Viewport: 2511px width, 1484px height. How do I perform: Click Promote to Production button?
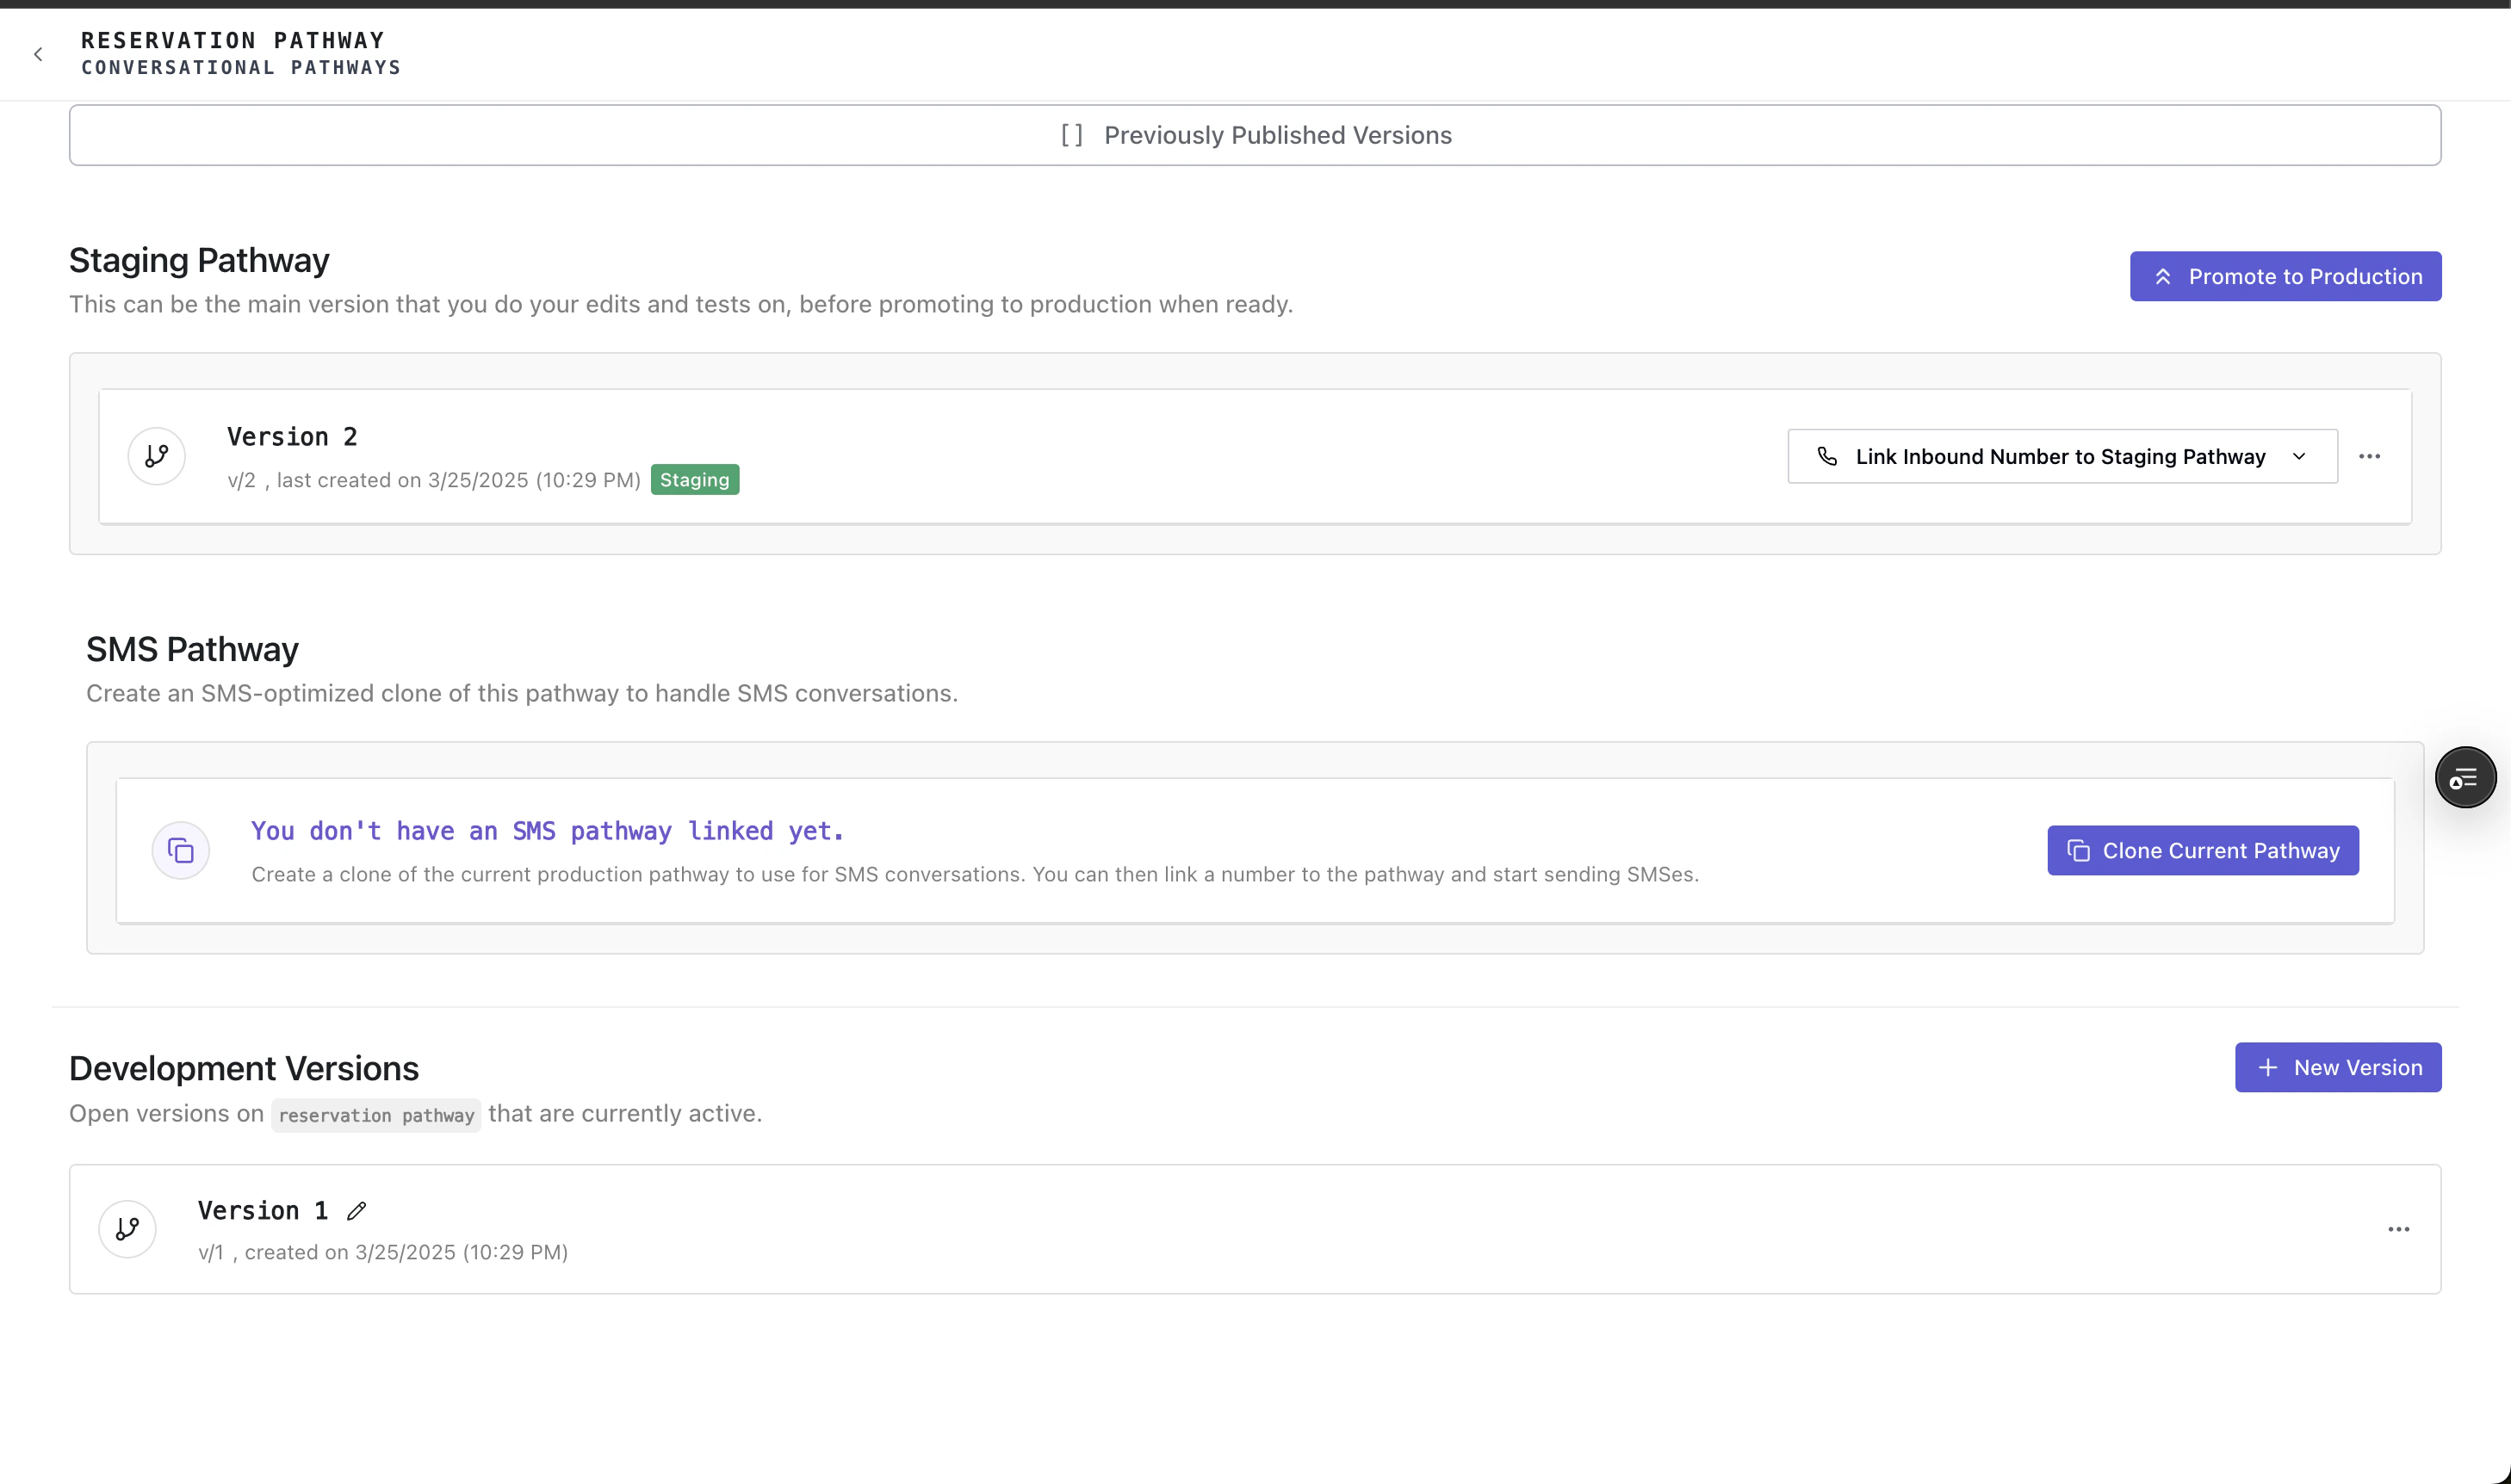point(2285,276)
